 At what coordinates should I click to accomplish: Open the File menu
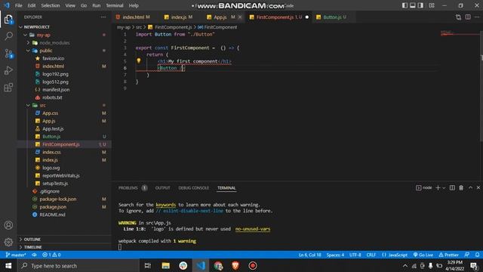tap(18, 5)
